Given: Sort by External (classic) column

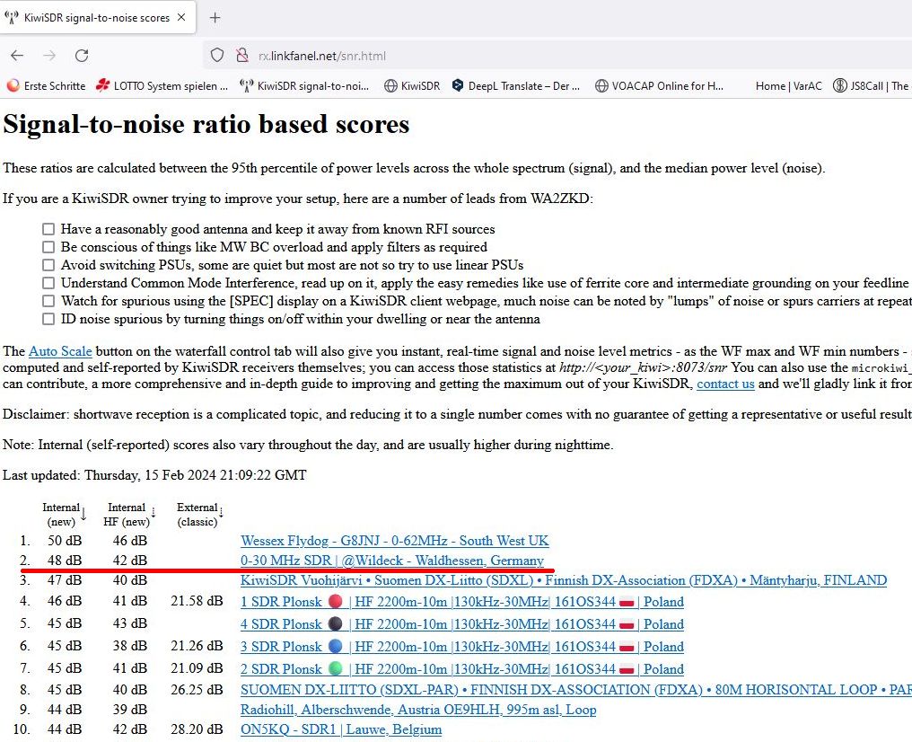Looking at the screenshot, I should 220,514.
